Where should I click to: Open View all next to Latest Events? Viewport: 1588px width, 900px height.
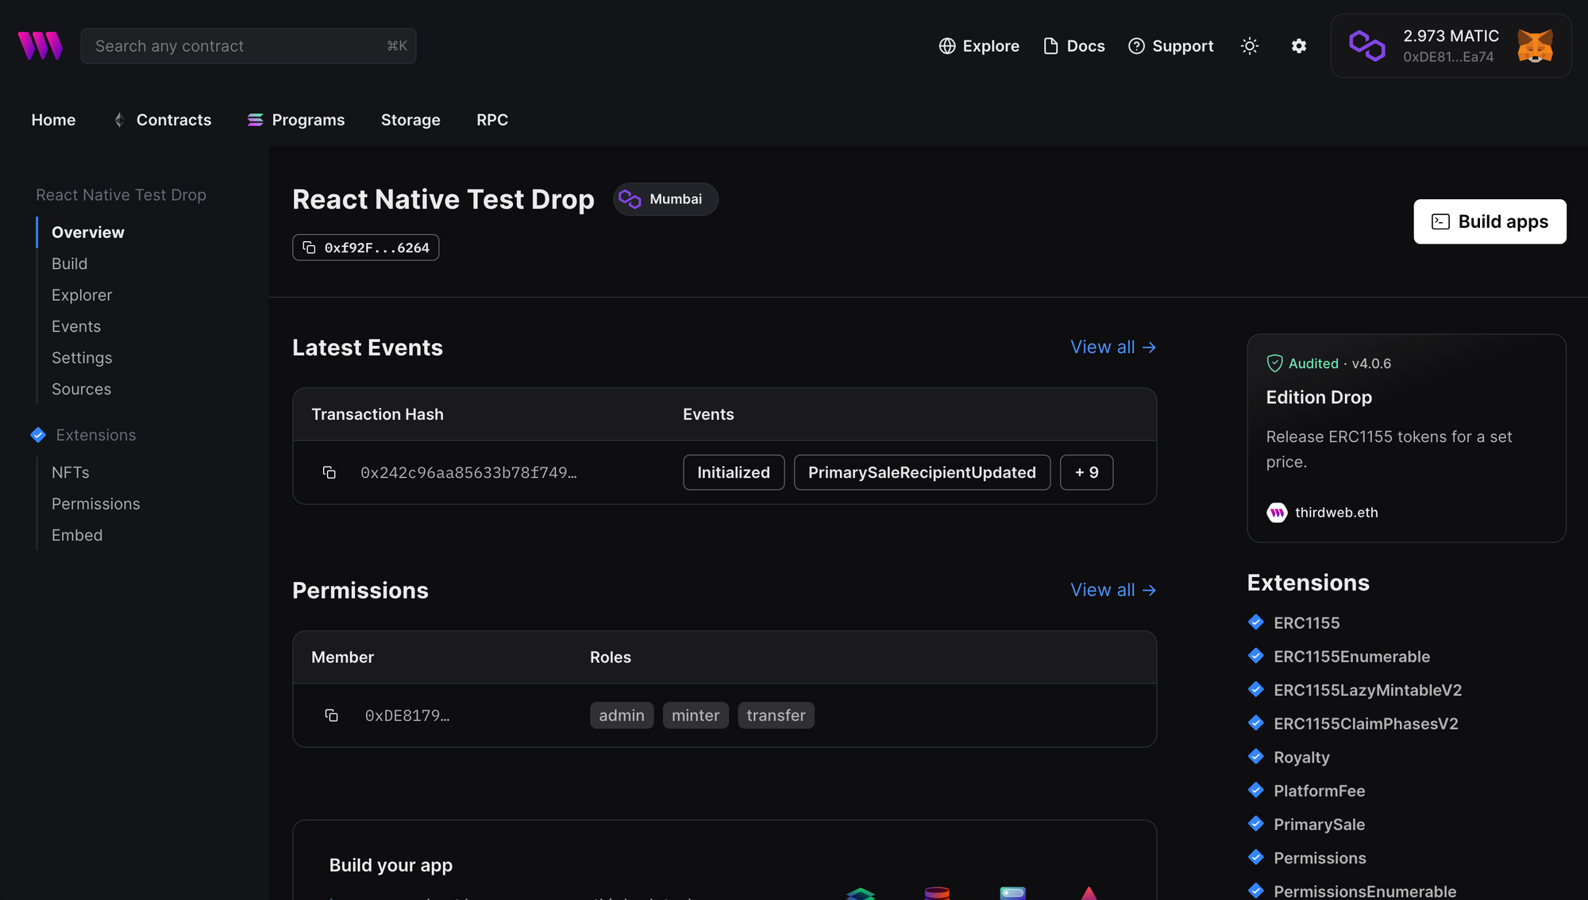tap(1112, 347)
